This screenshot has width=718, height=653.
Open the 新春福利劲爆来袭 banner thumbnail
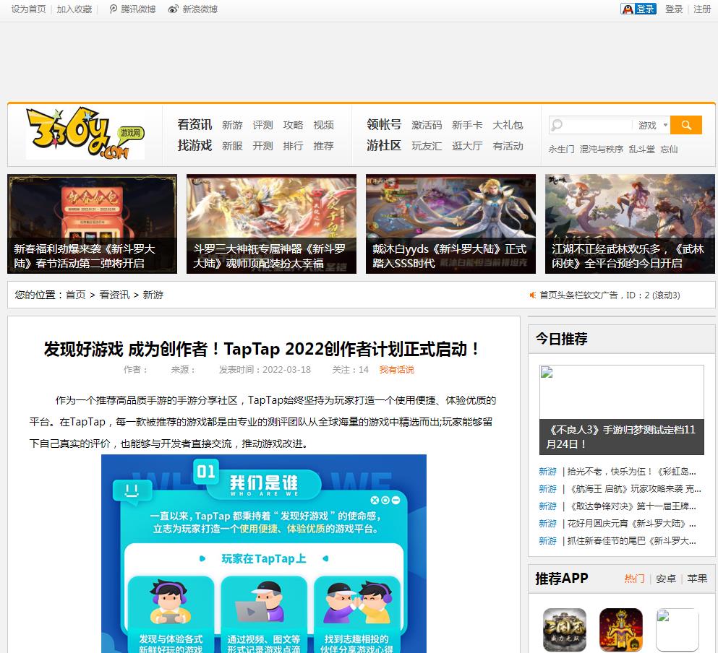[x=92, y=224]
